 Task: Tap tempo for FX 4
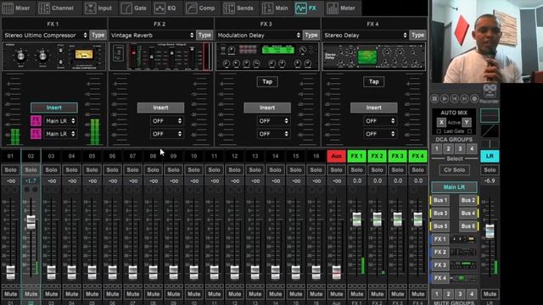coord(373,82)
